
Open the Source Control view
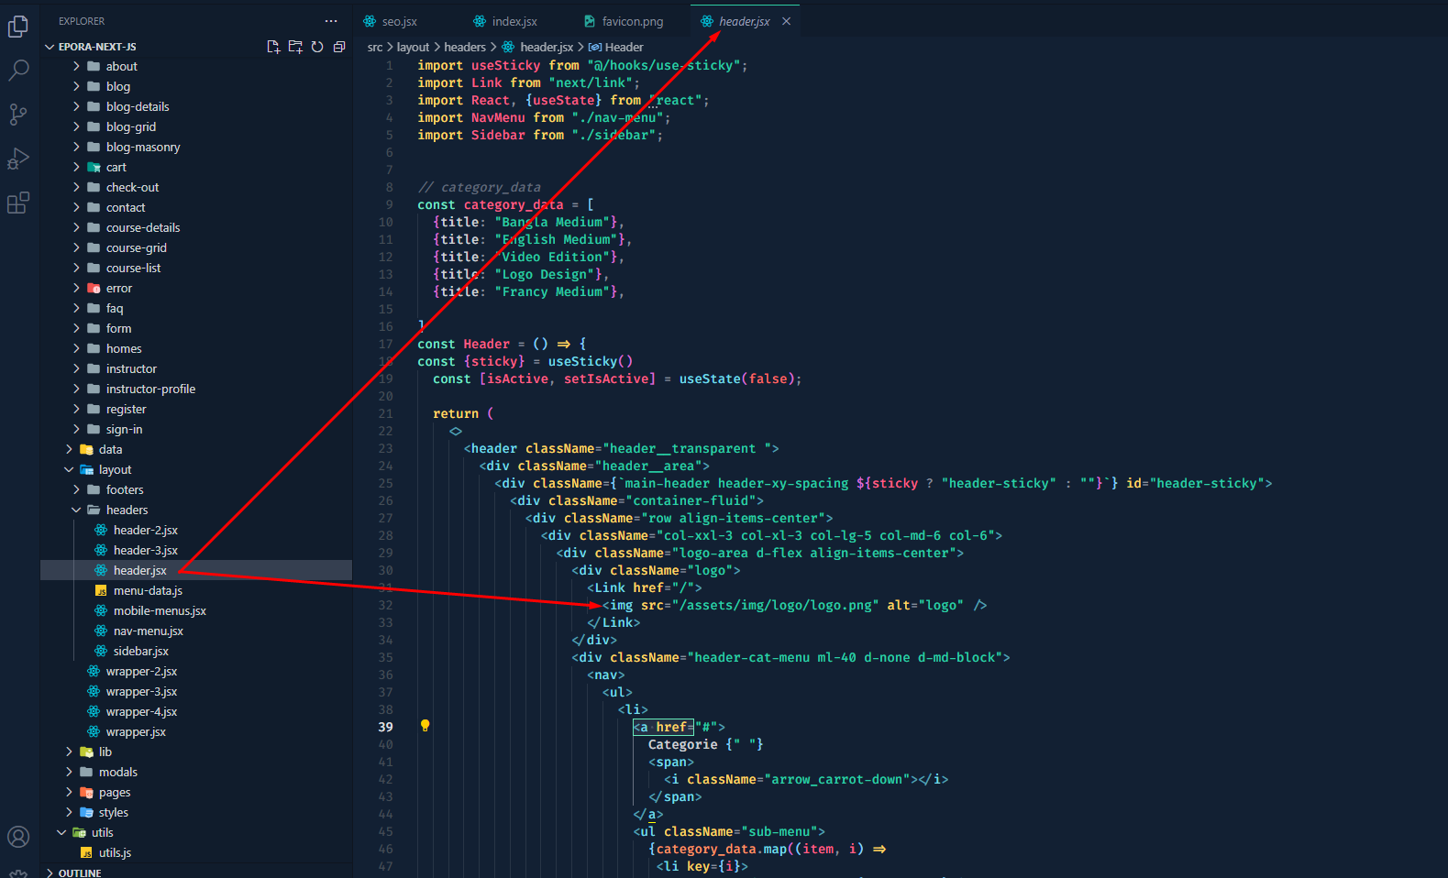18,115
